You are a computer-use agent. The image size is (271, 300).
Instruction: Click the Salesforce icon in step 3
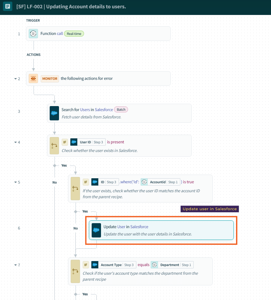coord(54,113)
